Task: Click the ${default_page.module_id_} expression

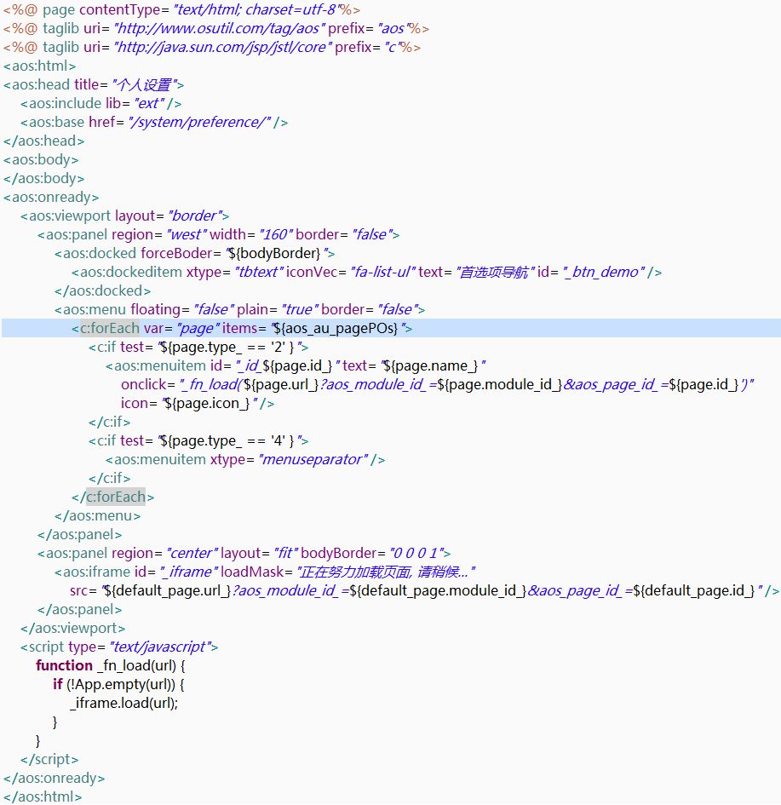Action: tap(438, 591)
